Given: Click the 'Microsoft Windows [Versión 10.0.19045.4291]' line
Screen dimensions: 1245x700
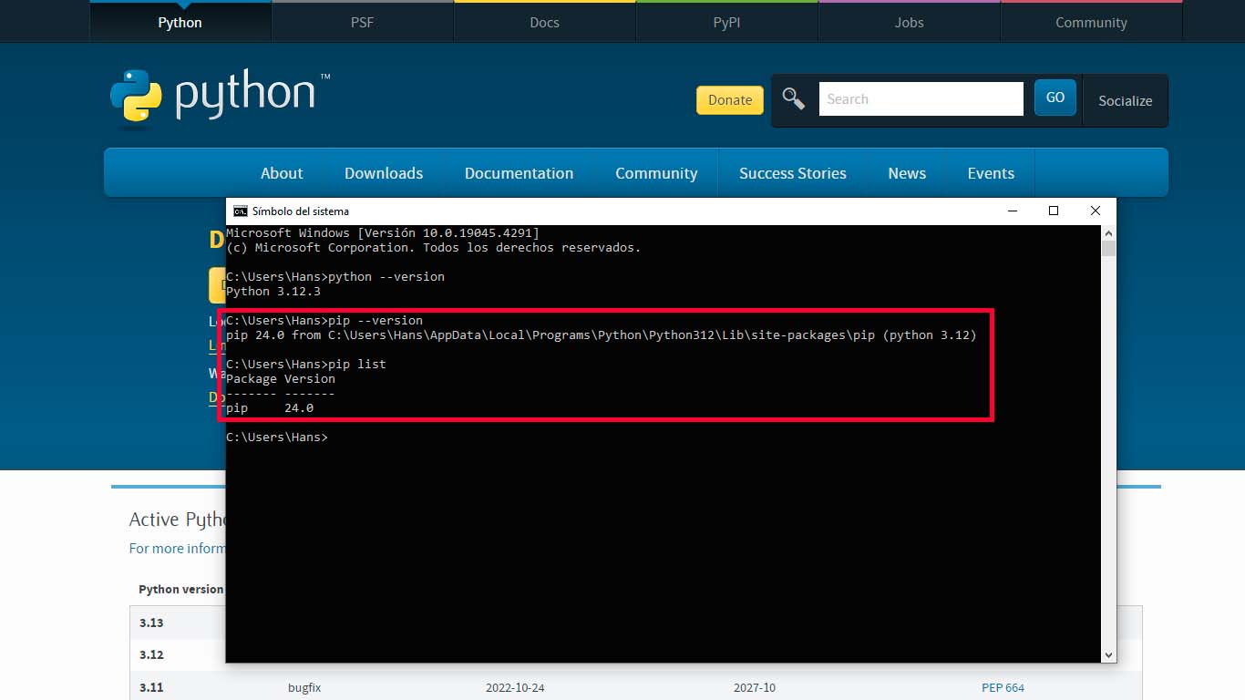Looking at the screenshot, I should pyautogui.click(x=383, y=233).
